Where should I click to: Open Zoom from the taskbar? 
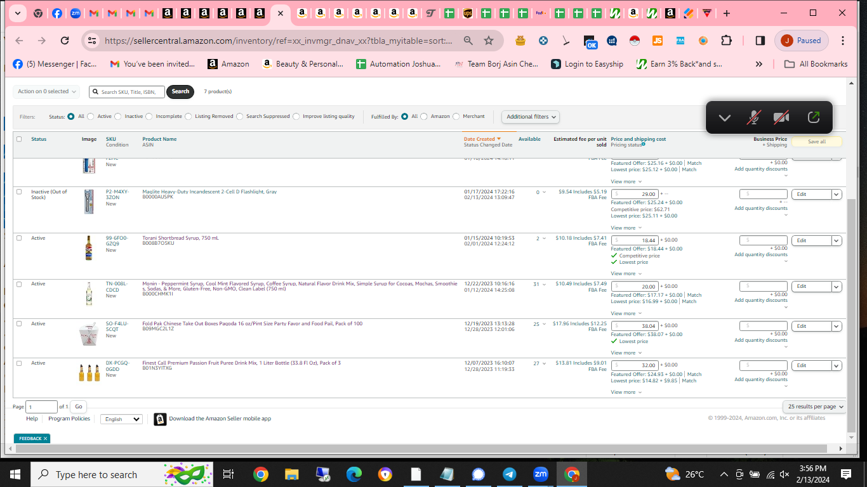[x=541, y=474]
